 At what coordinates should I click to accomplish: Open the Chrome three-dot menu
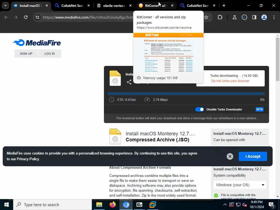(274, 17)
